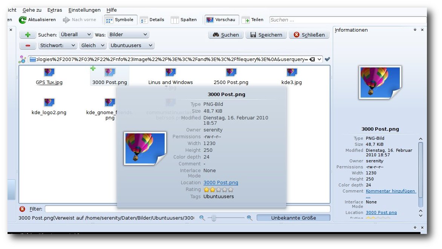Image resolution: width=442 pixels, height=249 pixels.
Task: Click the Informationen panel vertical scrollbar
Action: (x=421, y=170)
